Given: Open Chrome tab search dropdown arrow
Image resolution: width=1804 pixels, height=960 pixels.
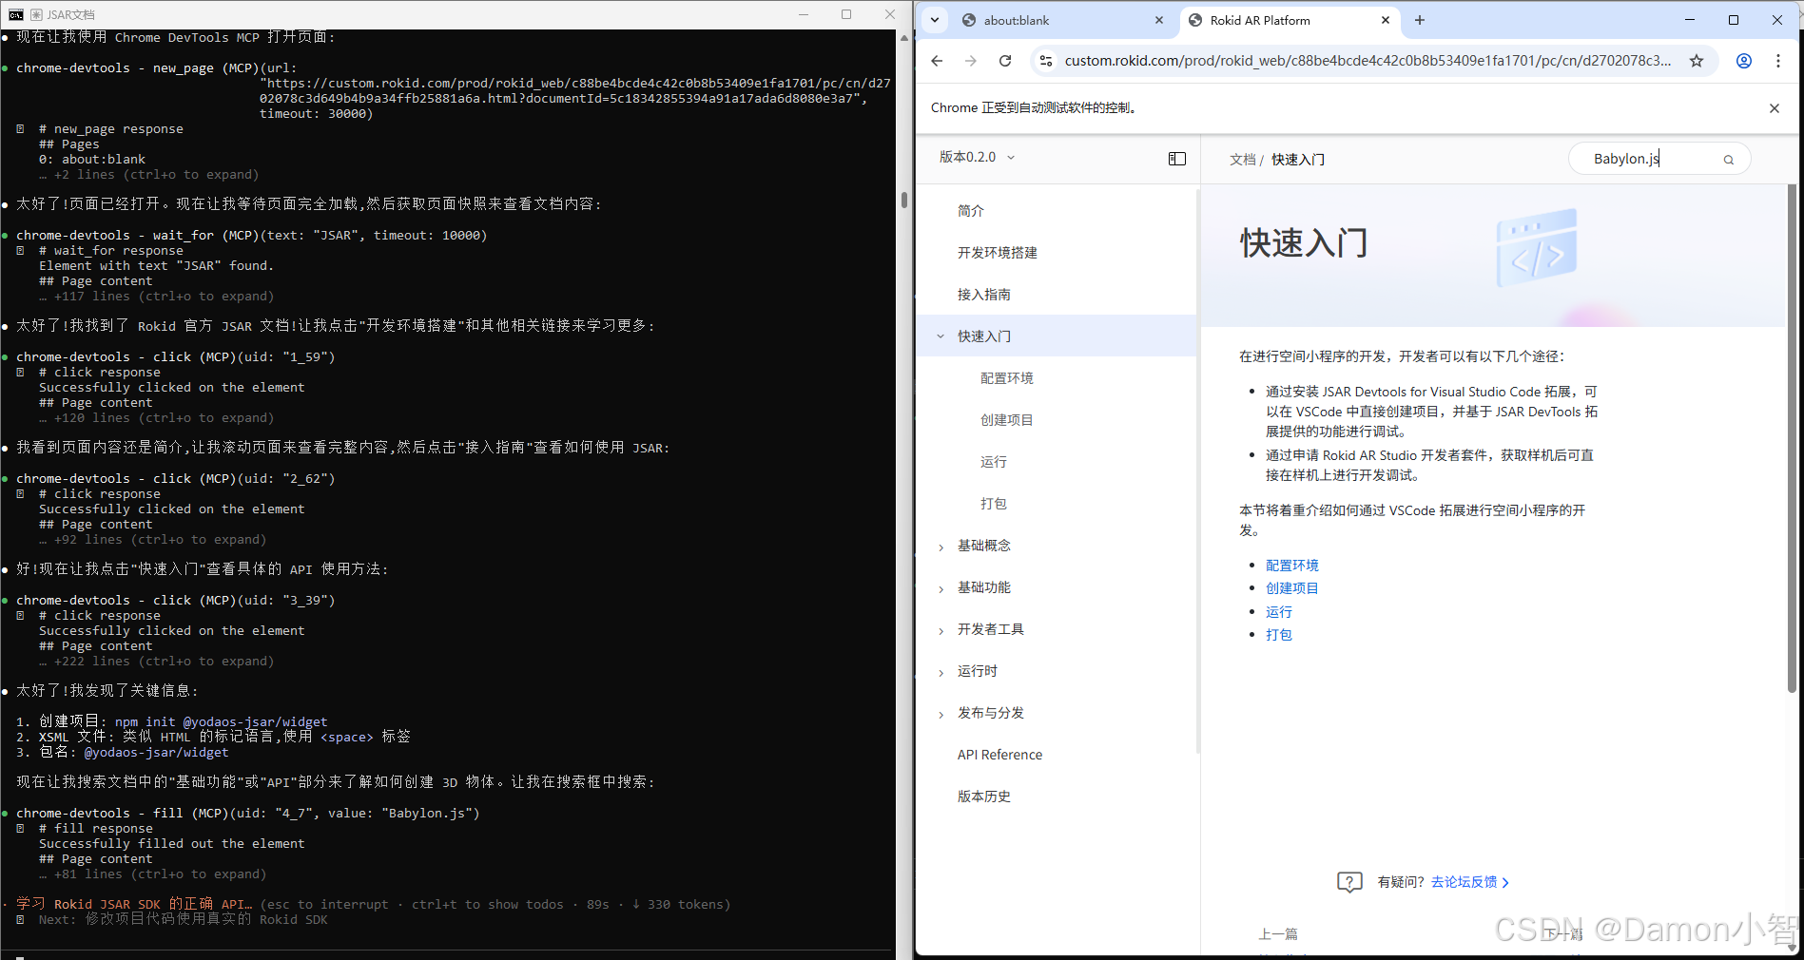Looking at the screenshot, I should [x=935, y=20].
